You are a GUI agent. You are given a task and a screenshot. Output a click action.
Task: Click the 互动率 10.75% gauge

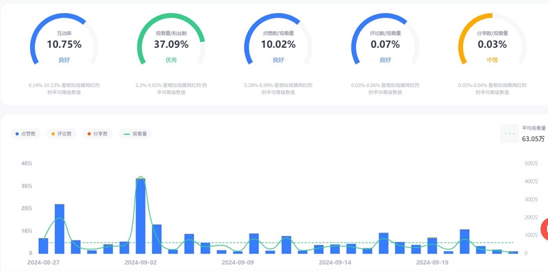click(64, 39)
